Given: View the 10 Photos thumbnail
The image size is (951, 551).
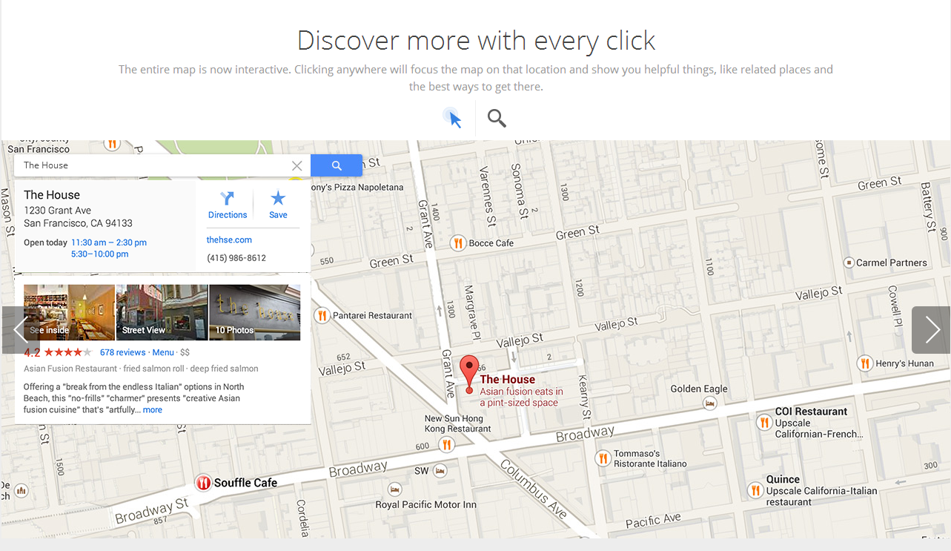Looking at the screenshot, I should [255, 312].
